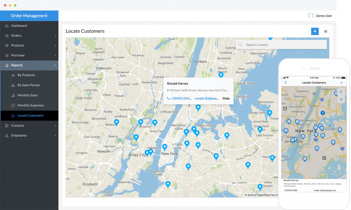Tap the search icon on phone map
This screenshot has height=210, width=351.
click(x=341, y=92)
